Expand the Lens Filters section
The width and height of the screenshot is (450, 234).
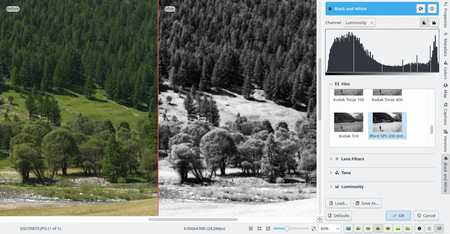pos(331,159)
